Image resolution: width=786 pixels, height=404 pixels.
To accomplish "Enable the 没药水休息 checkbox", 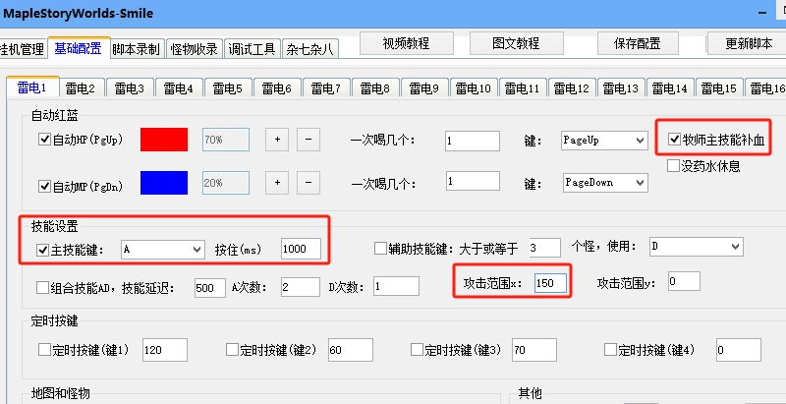I will click(673, 166).
